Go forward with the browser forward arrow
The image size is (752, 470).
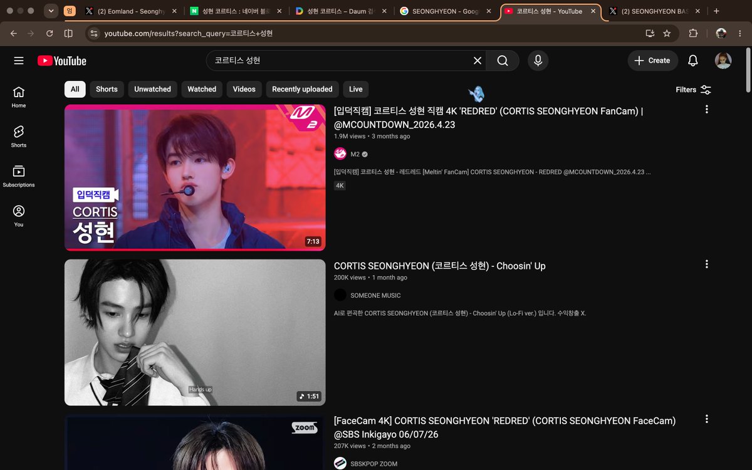point(31,33)
